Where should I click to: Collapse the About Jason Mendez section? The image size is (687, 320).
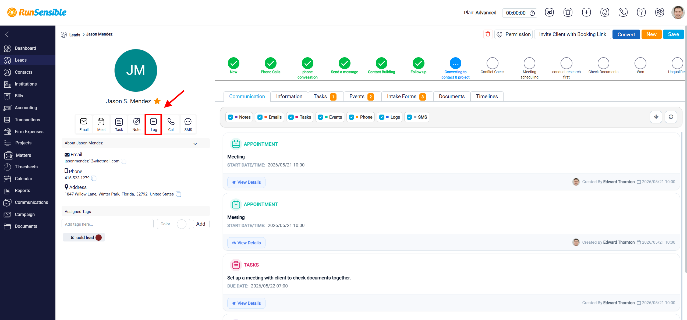pyautogui.click(x=195, y=144)
